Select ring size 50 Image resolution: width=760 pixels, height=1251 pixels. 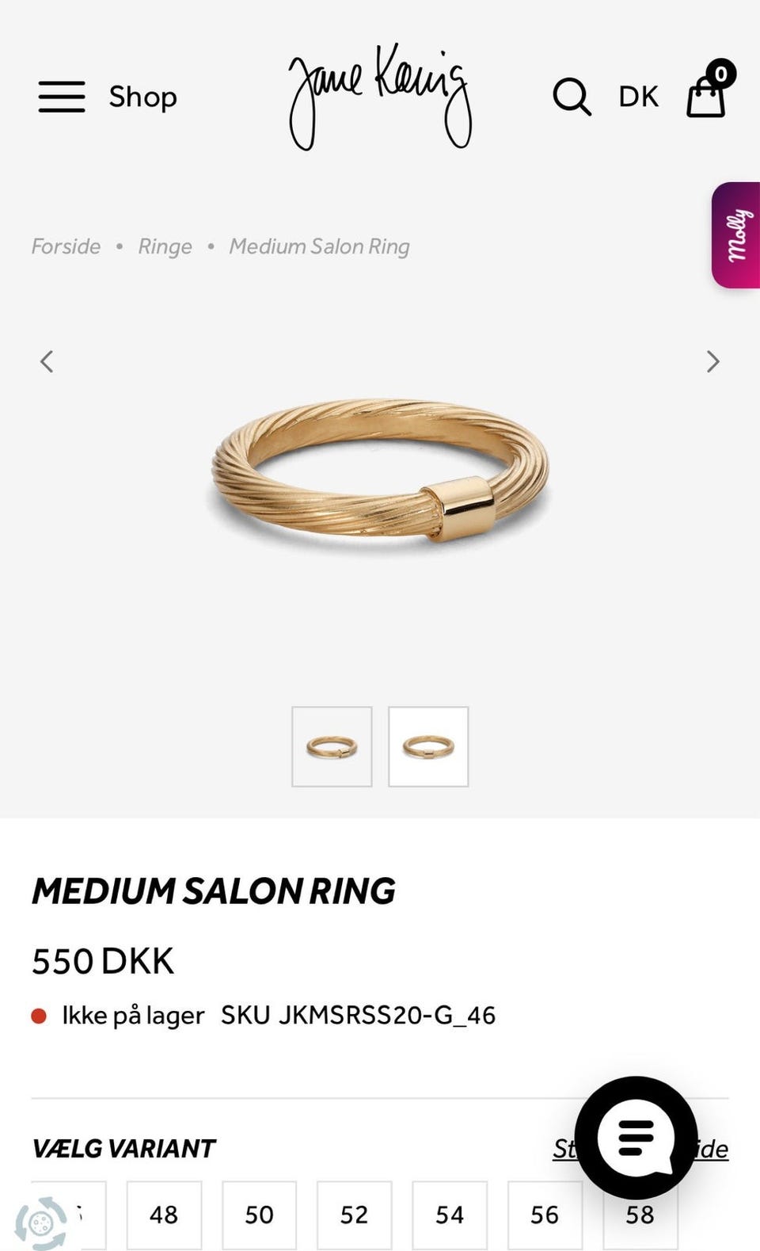(x=259, y=1215)
